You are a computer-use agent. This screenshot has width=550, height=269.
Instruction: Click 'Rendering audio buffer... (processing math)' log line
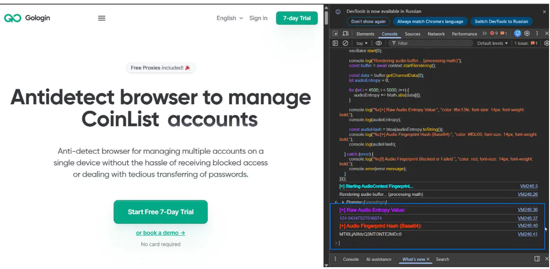381,194
